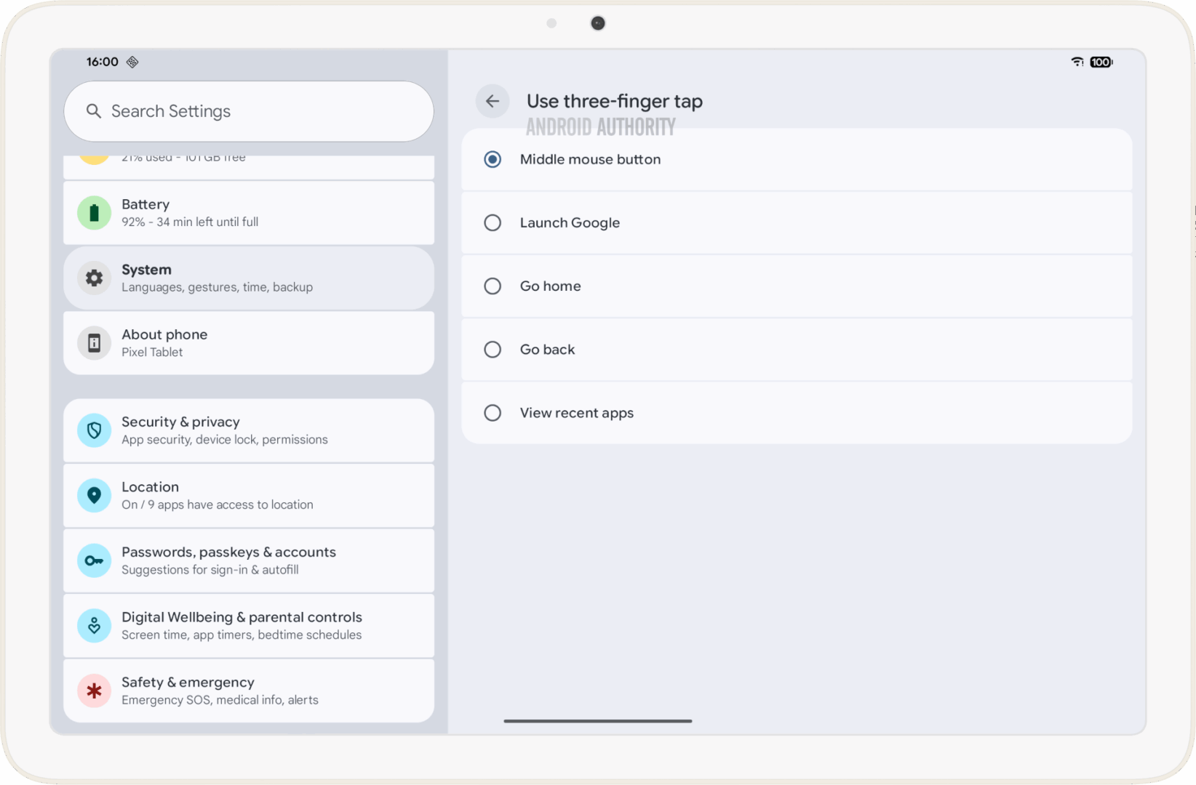Choose the Go home radio button

(493, 286)
